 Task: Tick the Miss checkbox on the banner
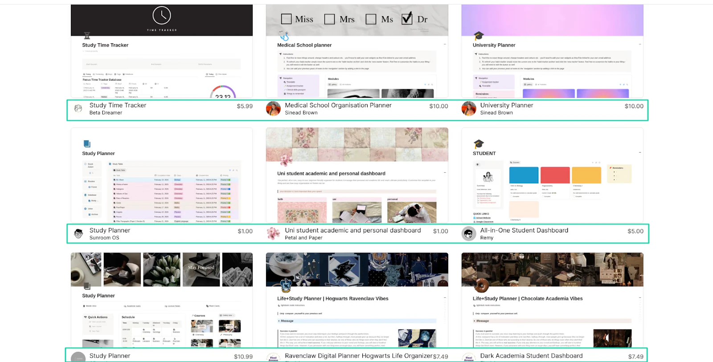[x=287, y=19]
